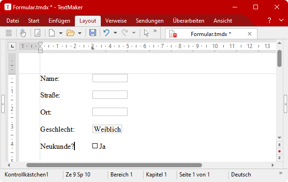Click the TextMaker app icon in title bar
The width and height of the screenshot is (288, 182).
point(8,7)
